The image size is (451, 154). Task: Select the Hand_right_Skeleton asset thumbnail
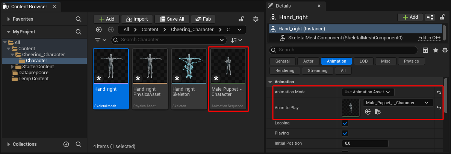(189, 79)
